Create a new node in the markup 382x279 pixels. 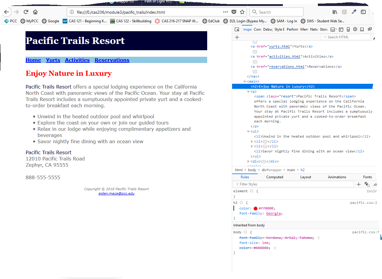point(237,37)
